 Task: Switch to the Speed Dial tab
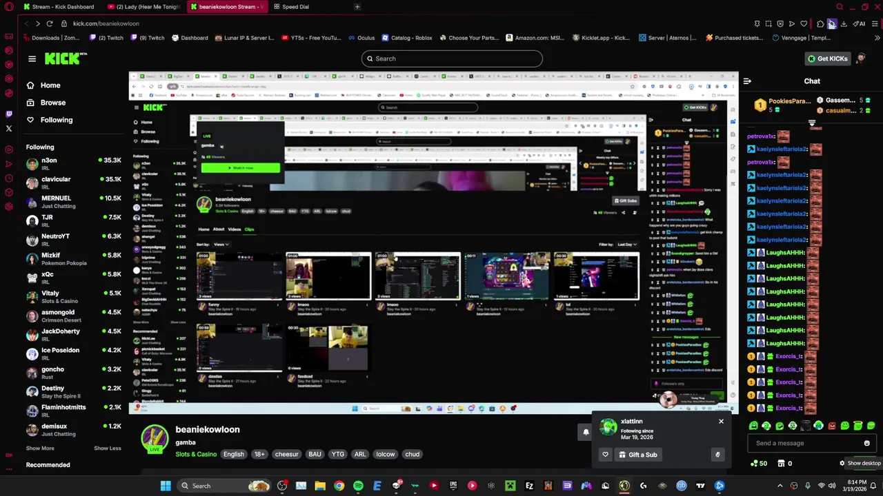point(295,7)
